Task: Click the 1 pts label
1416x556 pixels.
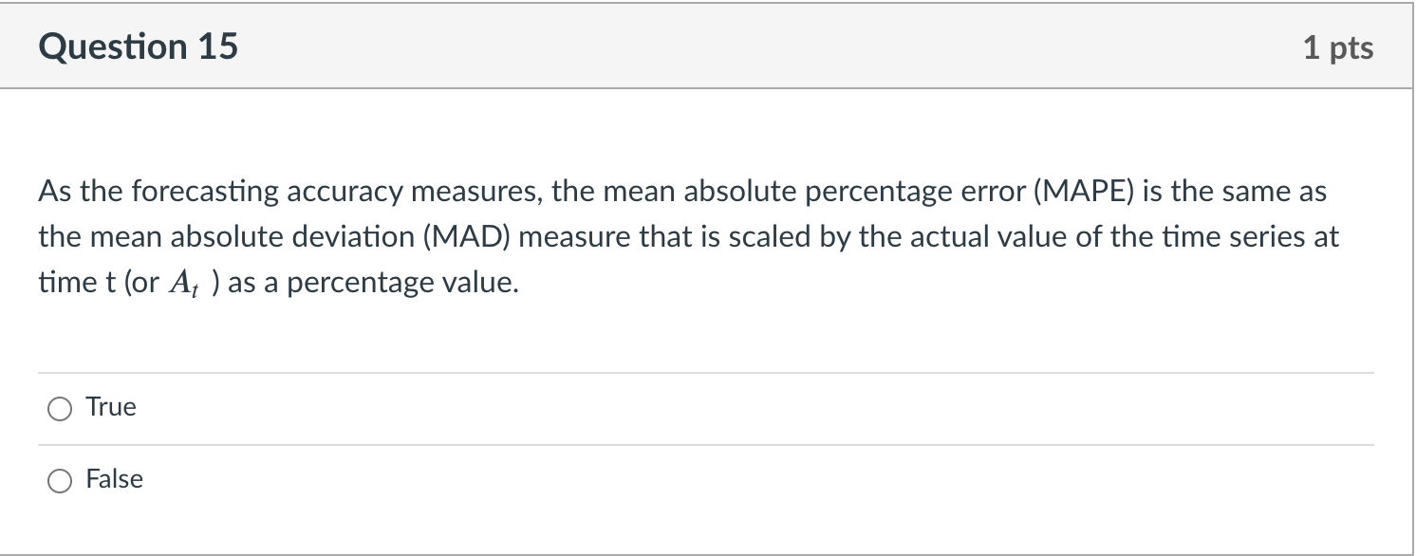Action: coord(1338,47)
